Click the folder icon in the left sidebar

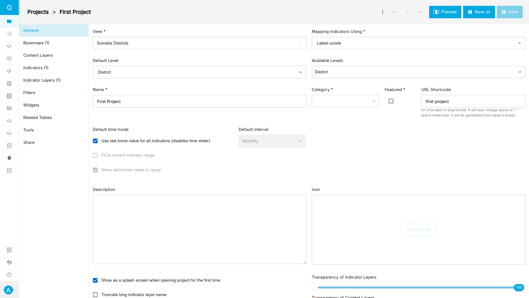point(9,21)
